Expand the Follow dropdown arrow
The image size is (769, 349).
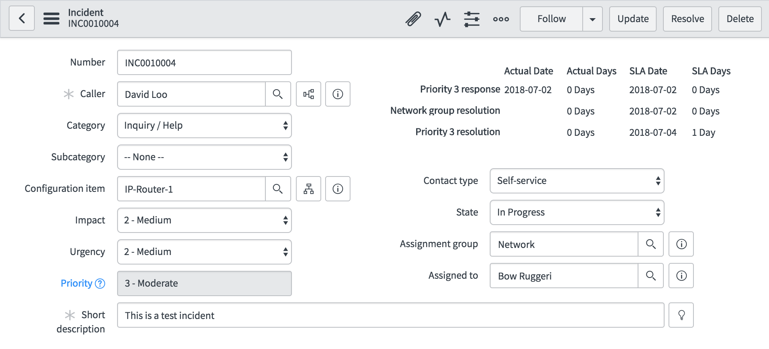tap(593, 19)
